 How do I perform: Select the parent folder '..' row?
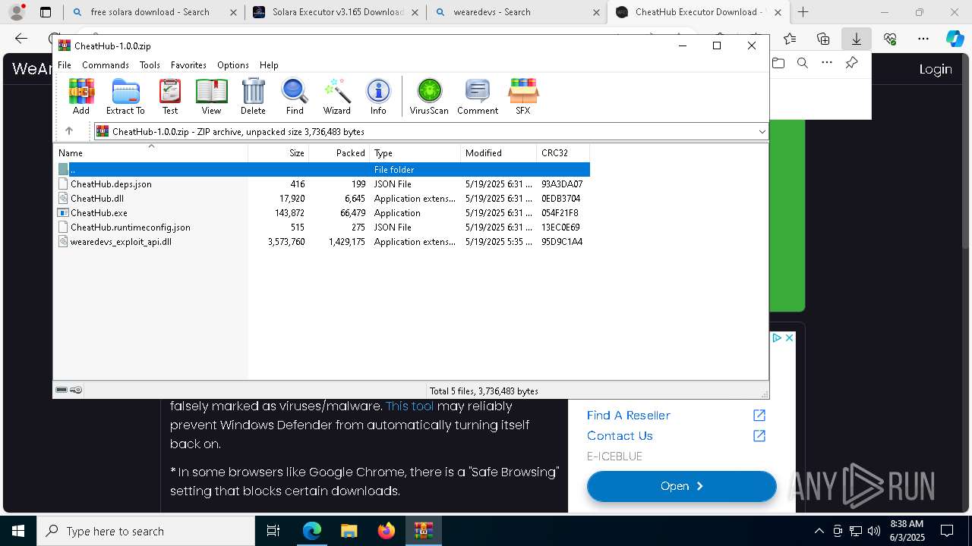(x=322, y=170)
